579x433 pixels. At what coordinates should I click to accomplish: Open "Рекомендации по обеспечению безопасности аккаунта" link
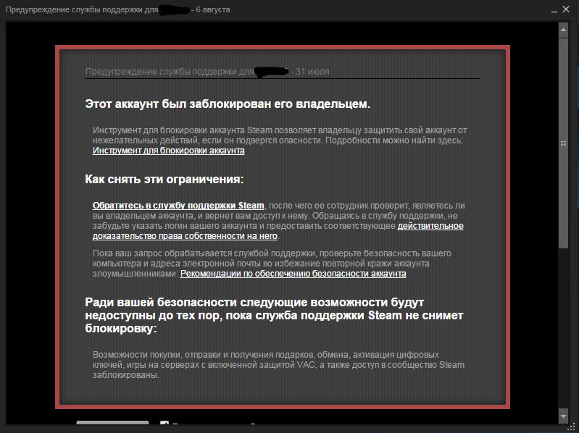point(293,274)
